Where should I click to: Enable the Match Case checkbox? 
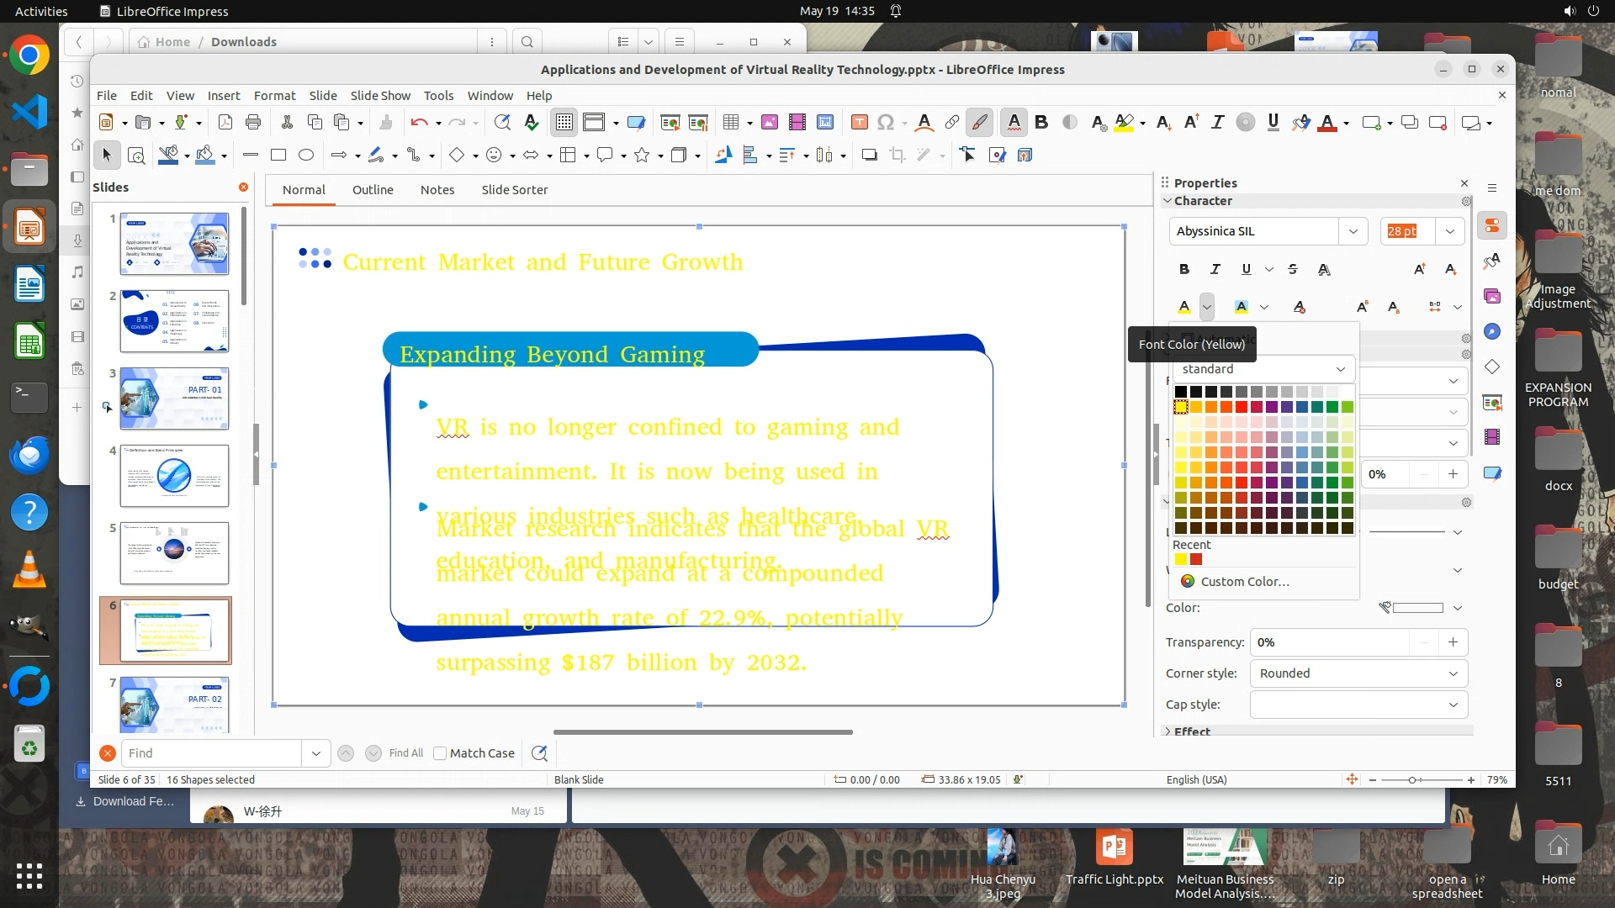[x=440, y=753]
